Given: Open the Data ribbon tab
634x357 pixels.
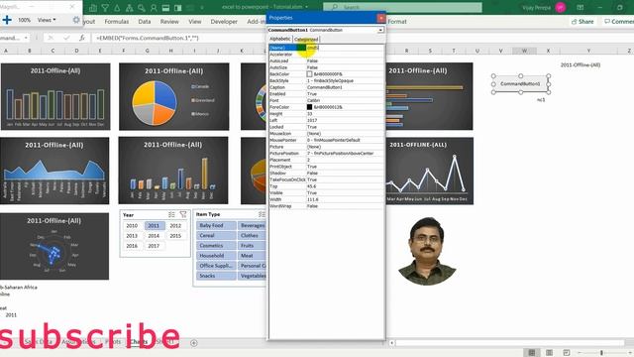Looking at the screenshot, I should point(145,22).
